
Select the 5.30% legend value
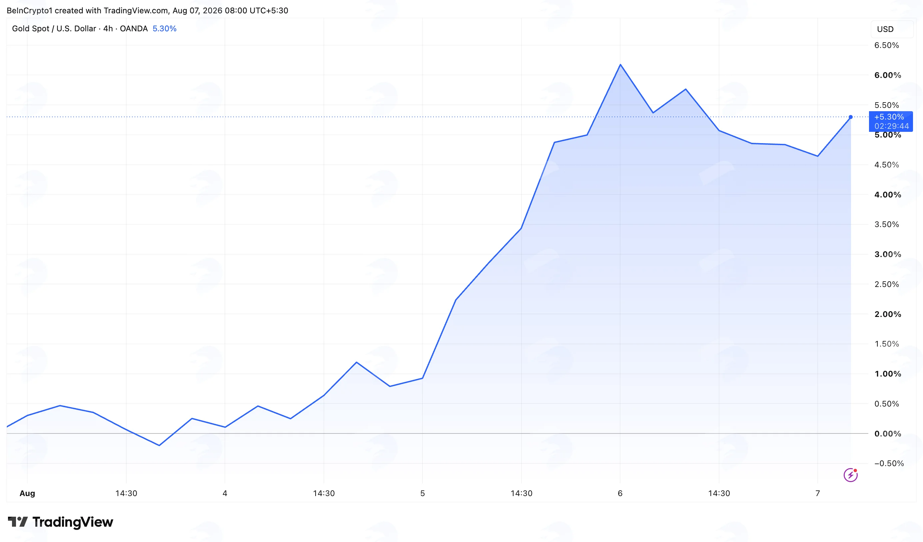click(165, 29)
